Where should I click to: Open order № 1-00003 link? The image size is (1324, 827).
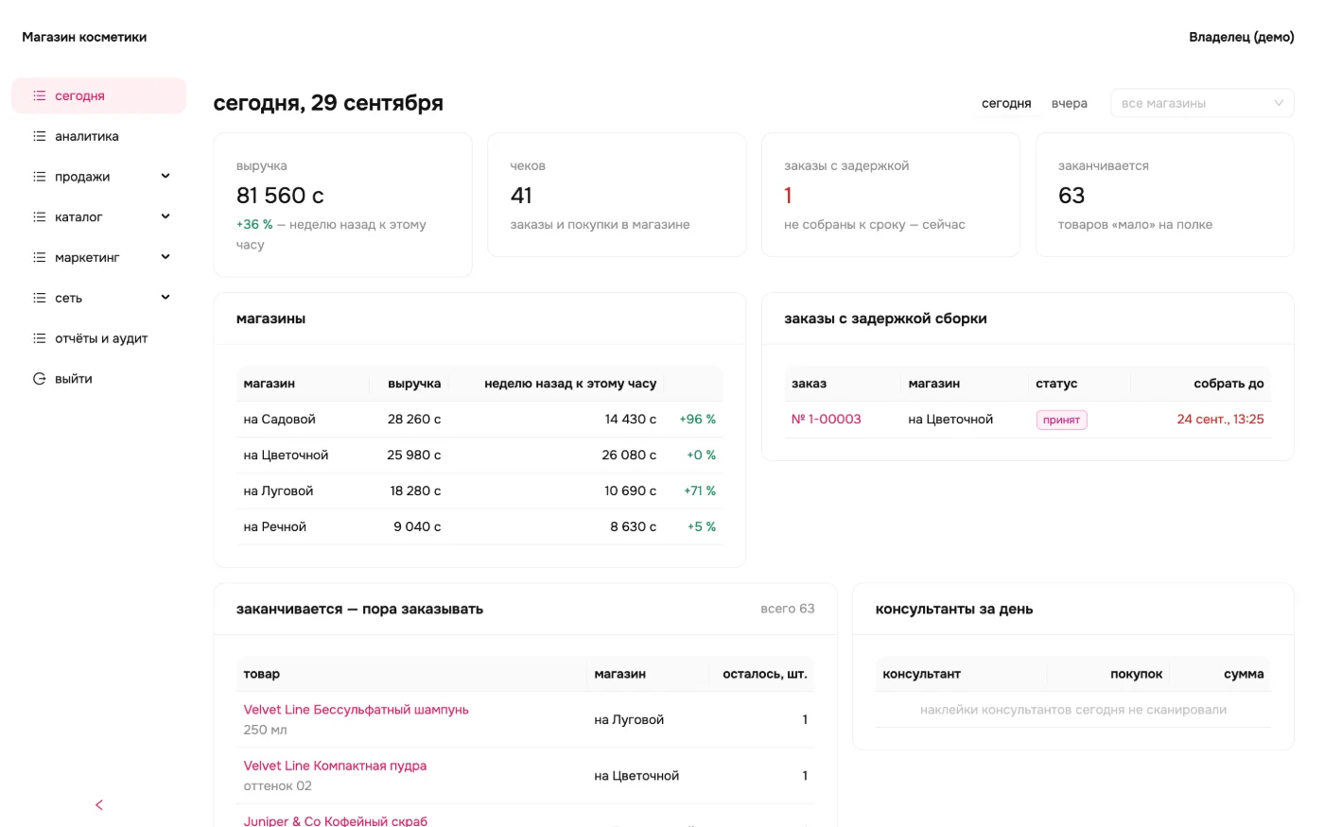827,419
